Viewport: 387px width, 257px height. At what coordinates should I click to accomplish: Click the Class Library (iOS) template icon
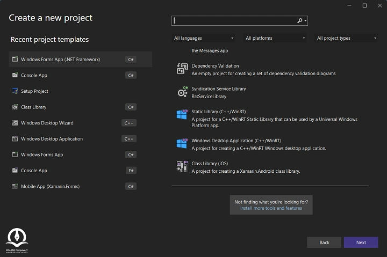(182, 166)
